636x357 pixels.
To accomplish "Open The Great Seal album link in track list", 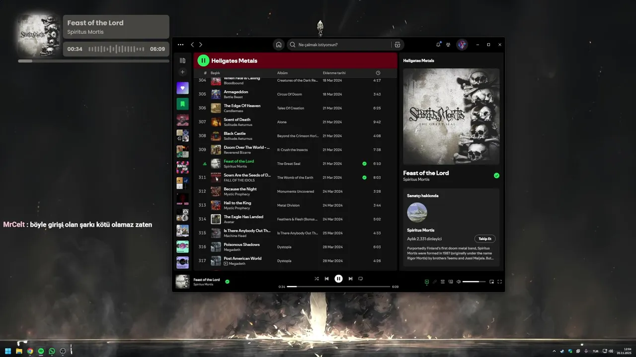I will [289, 164].
